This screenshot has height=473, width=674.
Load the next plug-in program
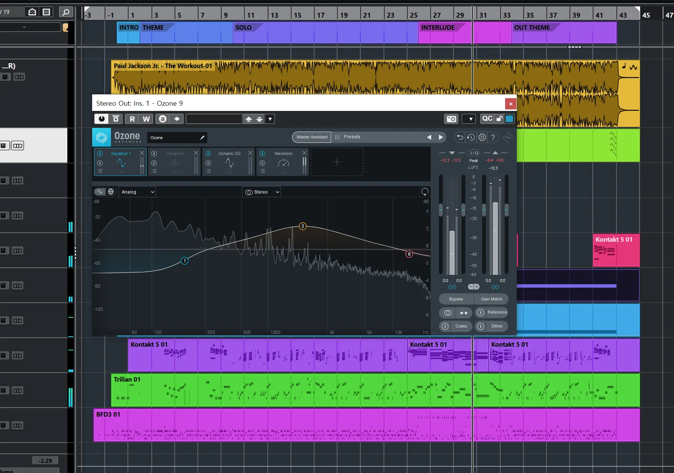tap(260, 119)
